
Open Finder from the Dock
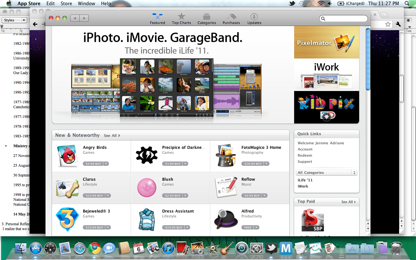(20, 248)
